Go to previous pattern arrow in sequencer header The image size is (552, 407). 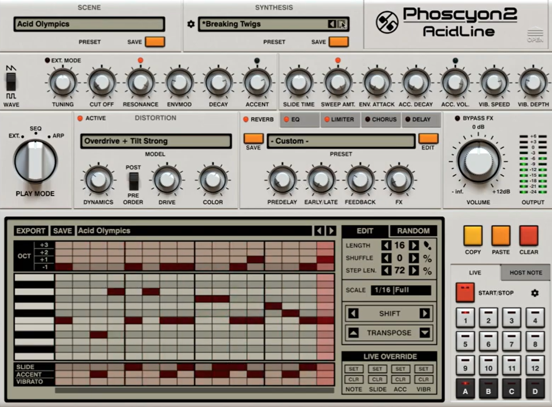pyautogui.click(x=319, y=231)
